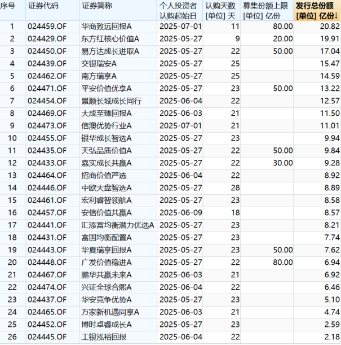Click code 024473.OF

[47, 126]
